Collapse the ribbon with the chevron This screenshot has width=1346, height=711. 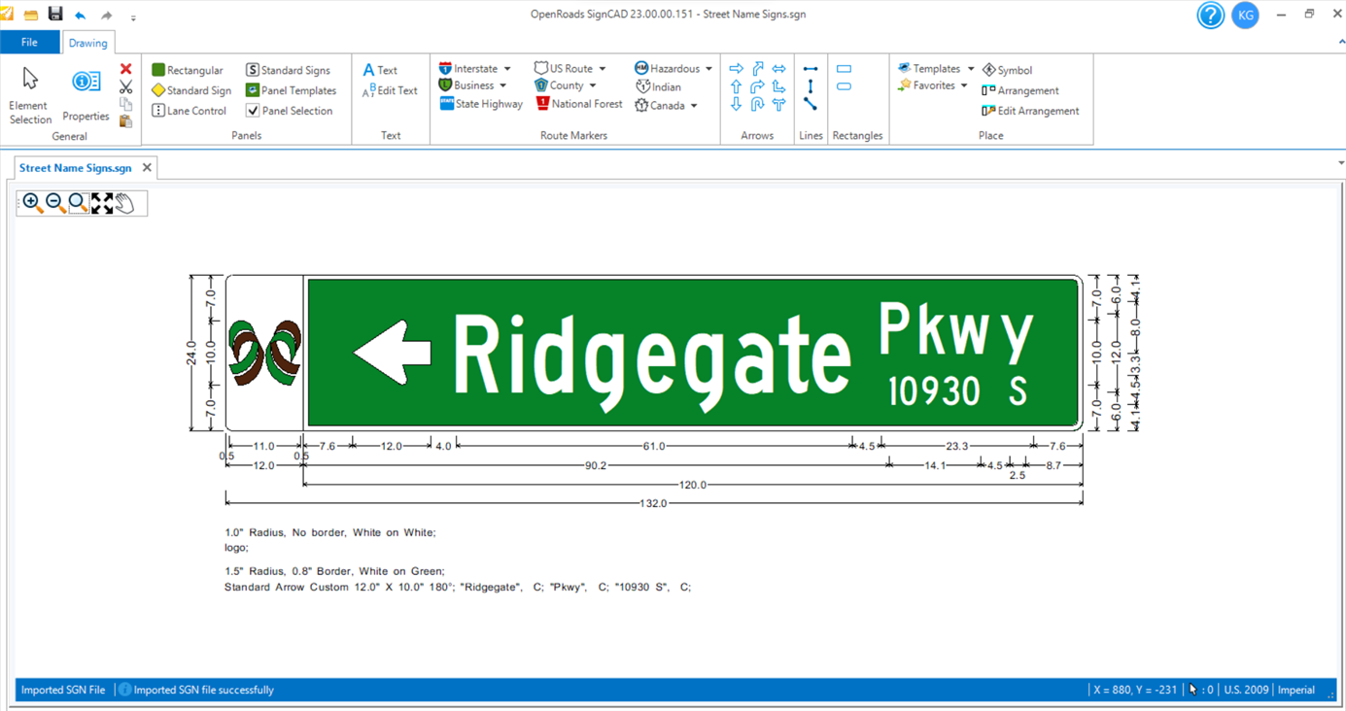pyautogui.click(x=1341, y=43)
